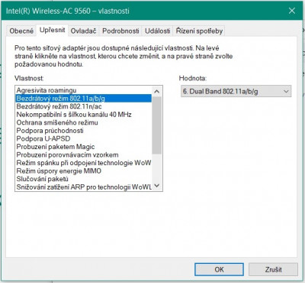Close the properties dialog window

click(x=292, y=11)
